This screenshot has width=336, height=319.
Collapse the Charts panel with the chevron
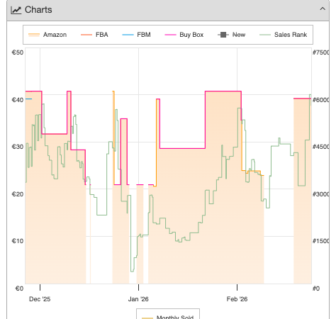(x=323, y=9)
